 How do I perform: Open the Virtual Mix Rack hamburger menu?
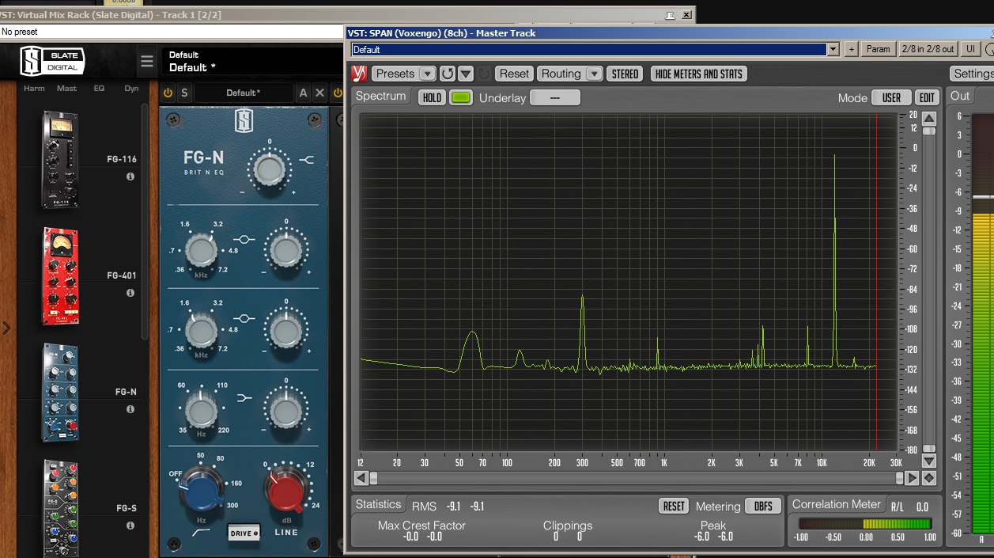tap(147, 62)
